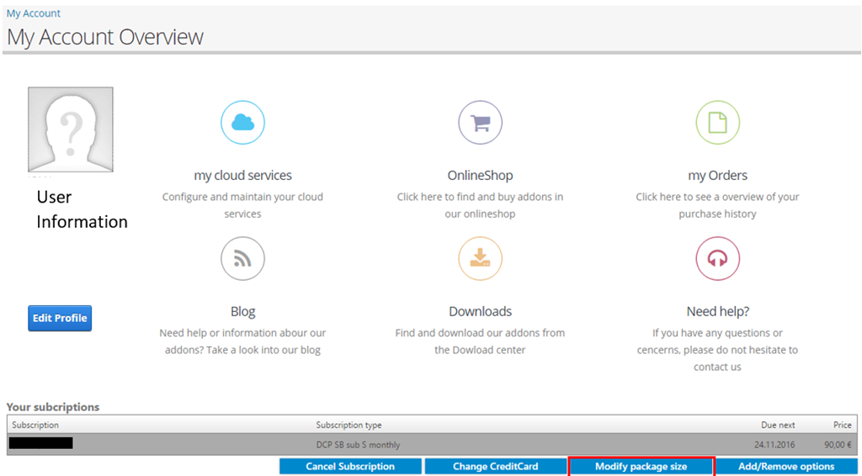The image size is (862, 476).
Task: Click the orange Downloads icon
Action: tap(480, 259)
